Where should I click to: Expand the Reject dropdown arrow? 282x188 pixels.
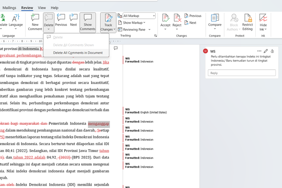pos(177,29)
